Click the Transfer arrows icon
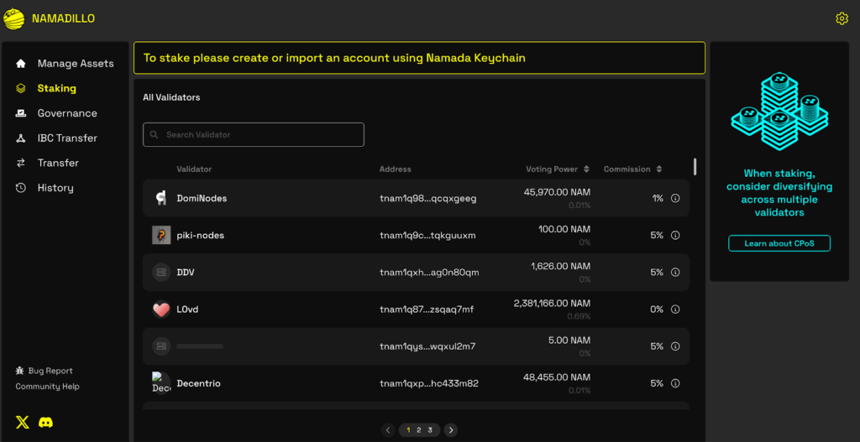 [21, 163]
